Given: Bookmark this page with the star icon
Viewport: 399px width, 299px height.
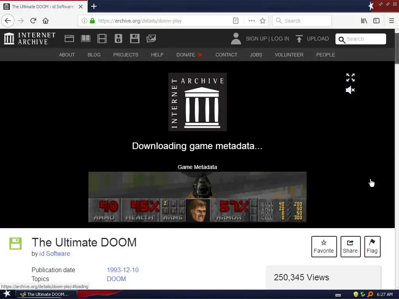Looking at the screenshot, I should pyautogui.click(x=263, y=21).
